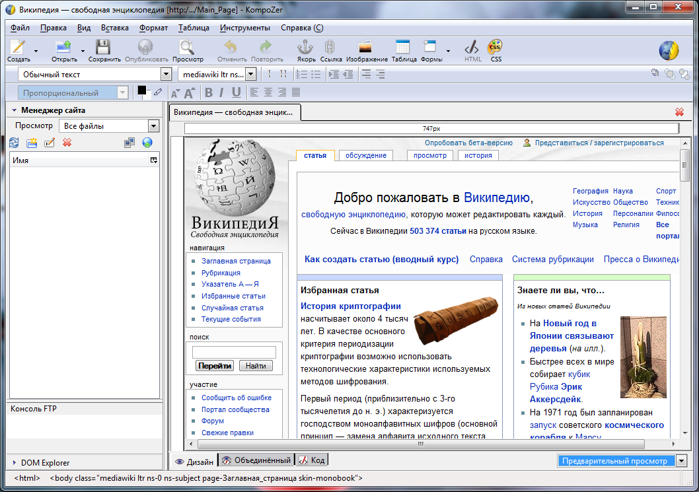
Task: Insert an anchor with the Якорь icon
Action: coord(305,48)
